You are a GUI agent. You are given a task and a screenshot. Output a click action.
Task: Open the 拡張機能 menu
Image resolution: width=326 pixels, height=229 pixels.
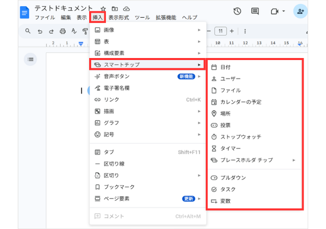[166, 17]
